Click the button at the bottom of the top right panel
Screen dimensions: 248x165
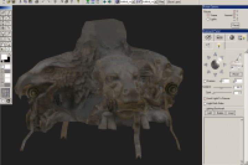(235, 25)
